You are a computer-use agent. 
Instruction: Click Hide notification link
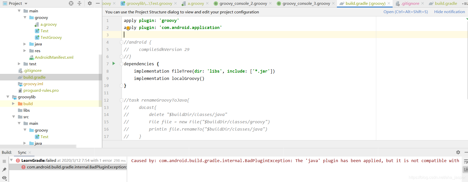click(449, 12)
